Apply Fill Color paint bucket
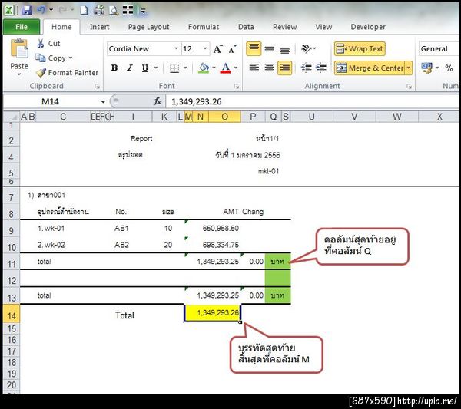The image size is (461, 409). click(204, 68)
